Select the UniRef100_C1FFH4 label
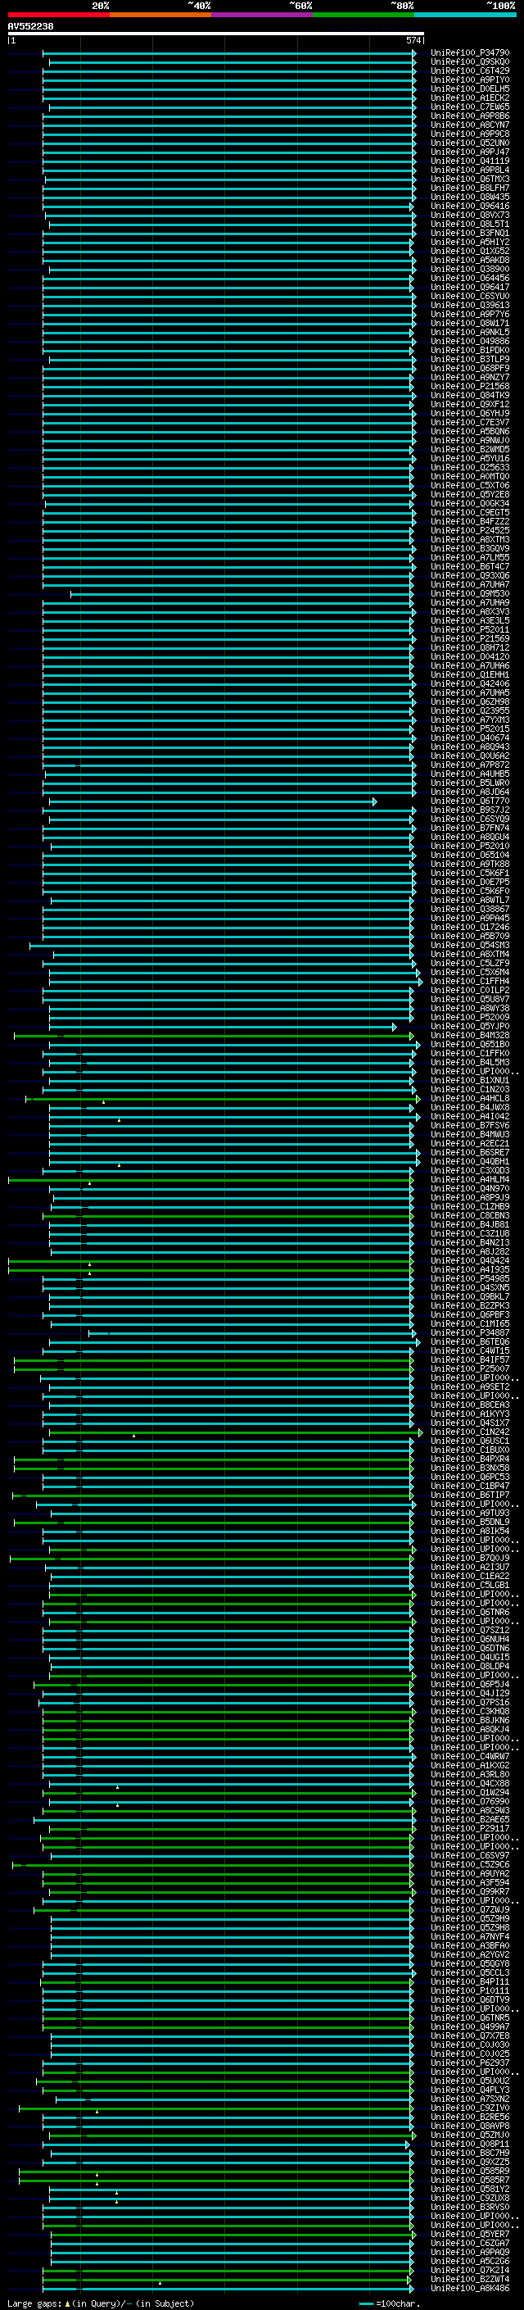Image resolution: width=524 pixels, height=2310 pixels. coord(469,981)
